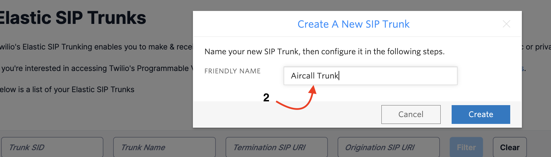Cancel the new SIP trunk creation
This screenshot has width=551, height=157.
(411, 114)
